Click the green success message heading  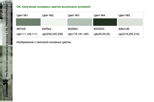click(x=53, y=7)
